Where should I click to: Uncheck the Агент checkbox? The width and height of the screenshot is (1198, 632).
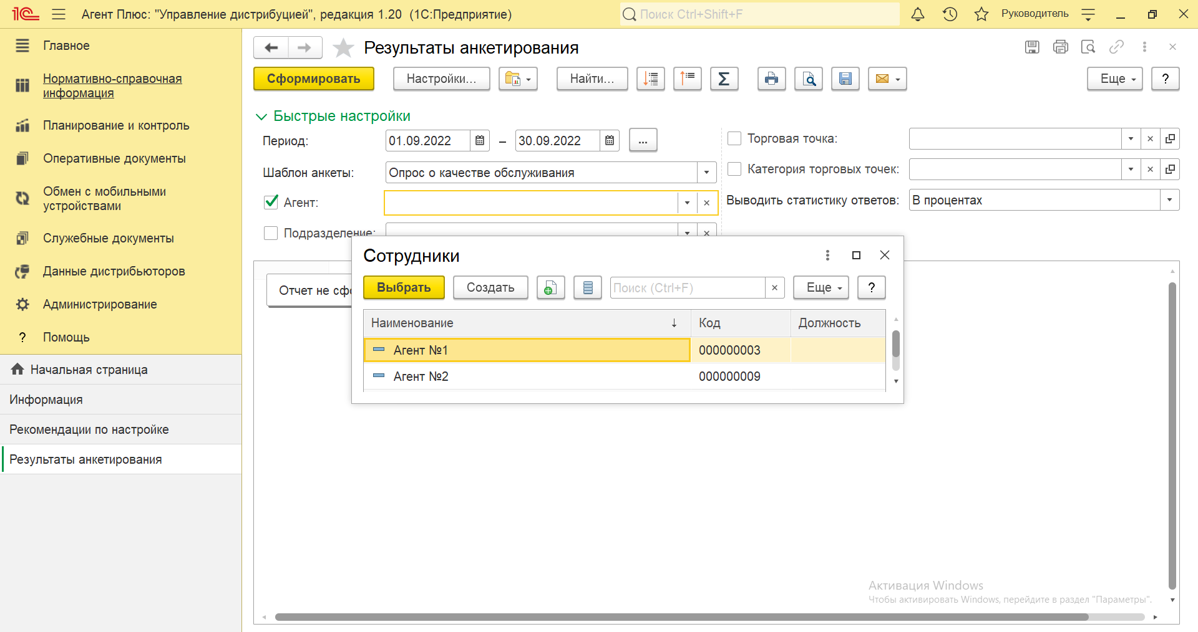click(271, 202)
